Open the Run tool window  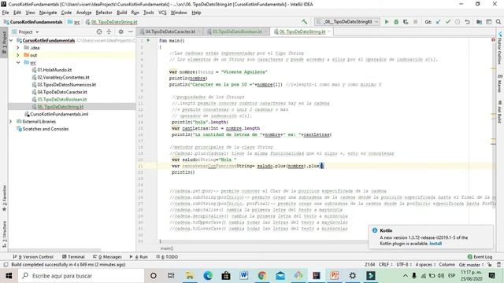point(139,257)
